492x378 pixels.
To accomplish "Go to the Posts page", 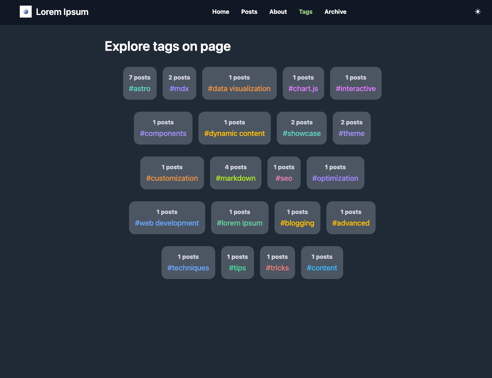I will click(249, 12).
